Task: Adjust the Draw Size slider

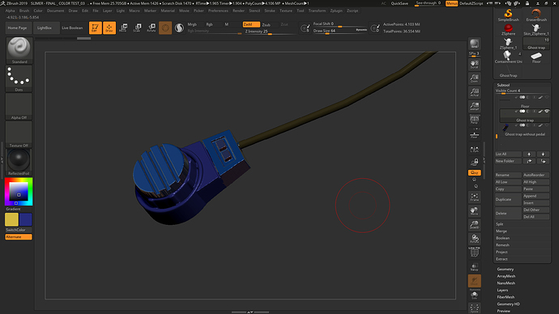Action: click(339, 31)
